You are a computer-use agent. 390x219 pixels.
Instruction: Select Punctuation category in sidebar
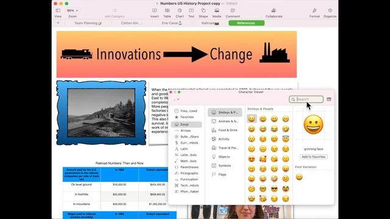pyautogui.click(x=186, y=179)
